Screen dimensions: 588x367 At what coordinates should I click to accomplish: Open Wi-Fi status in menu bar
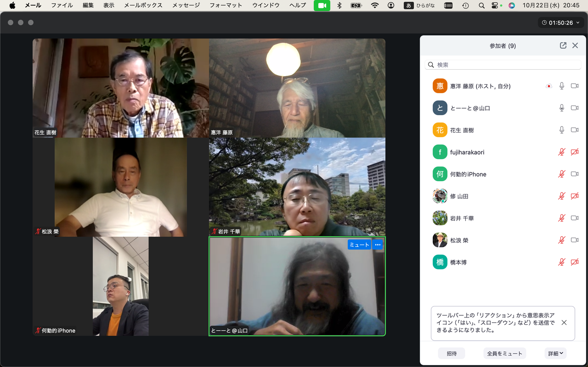coord(375,6)
